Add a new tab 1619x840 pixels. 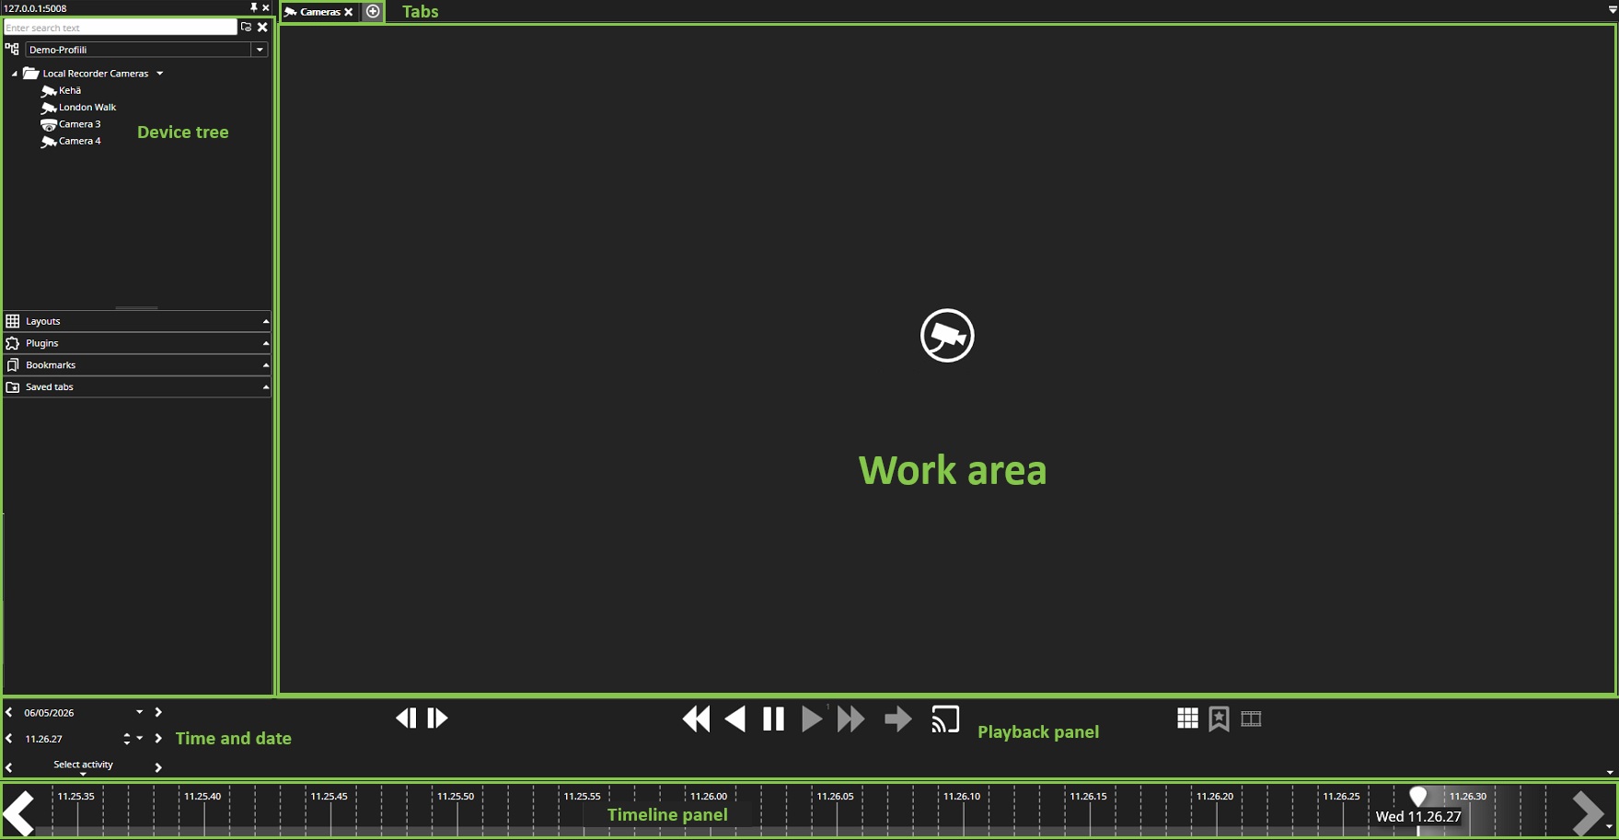pos(373,12)
